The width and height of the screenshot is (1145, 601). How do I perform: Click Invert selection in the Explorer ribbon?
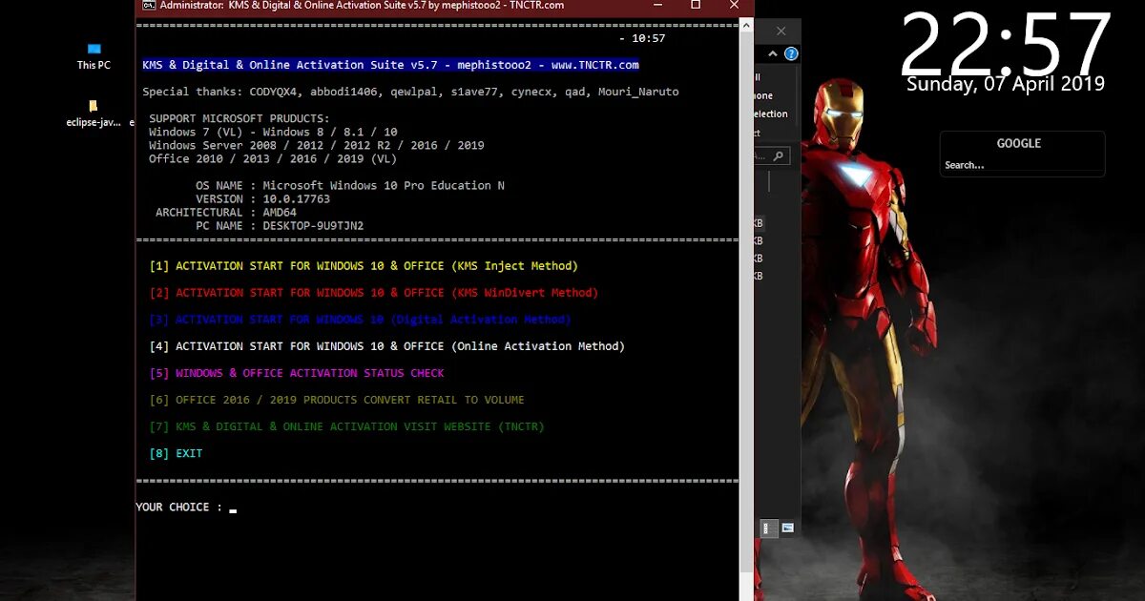[766, 114]
